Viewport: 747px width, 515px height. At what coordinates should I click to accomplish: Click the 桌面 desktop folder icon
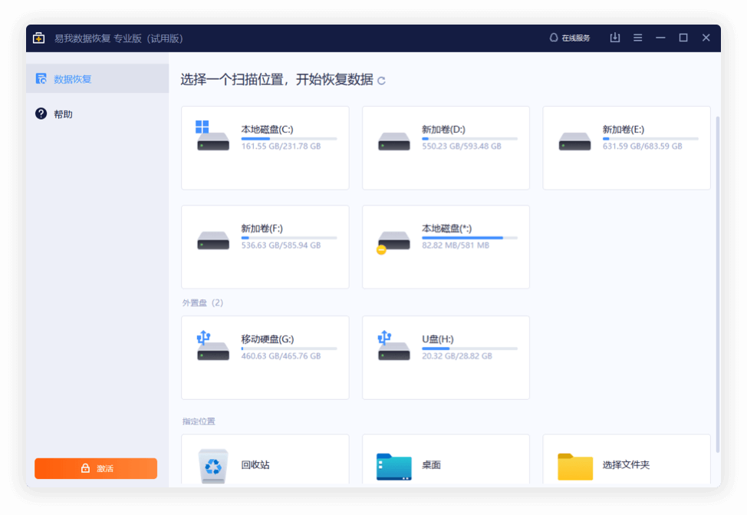tap(393, 467)
